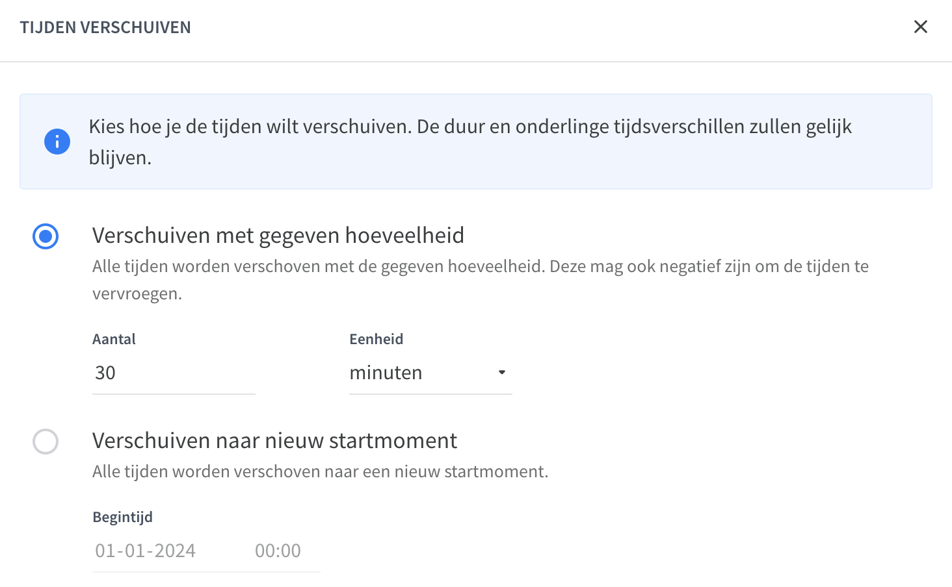The image size is (952, 587).
Task: Click the 'Verschuiven naar nieuw startmoment' heading
Action: (x=274, y=440)
